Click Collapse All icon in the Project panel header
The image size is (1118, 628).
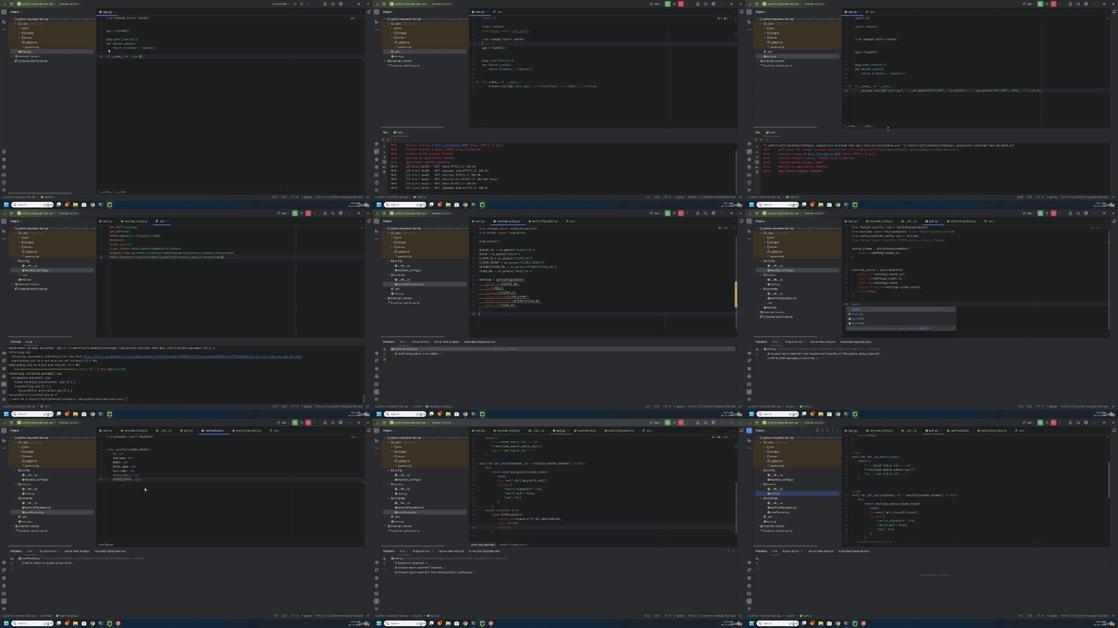point(827,430)
